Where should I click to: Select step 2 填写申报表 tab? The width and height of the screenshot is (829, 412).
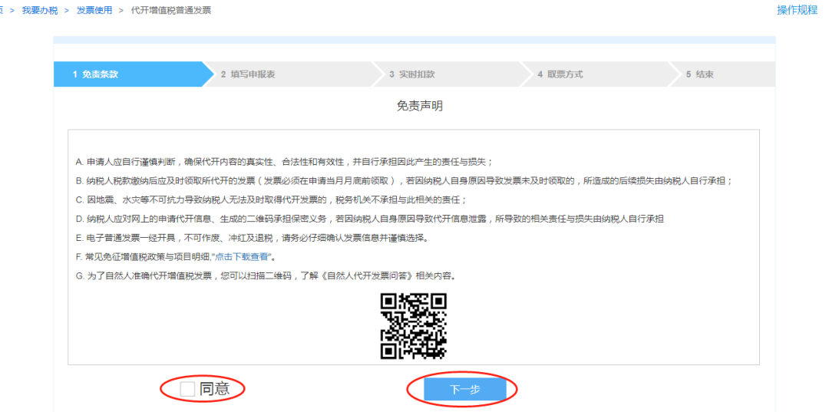tap(292, 74)
